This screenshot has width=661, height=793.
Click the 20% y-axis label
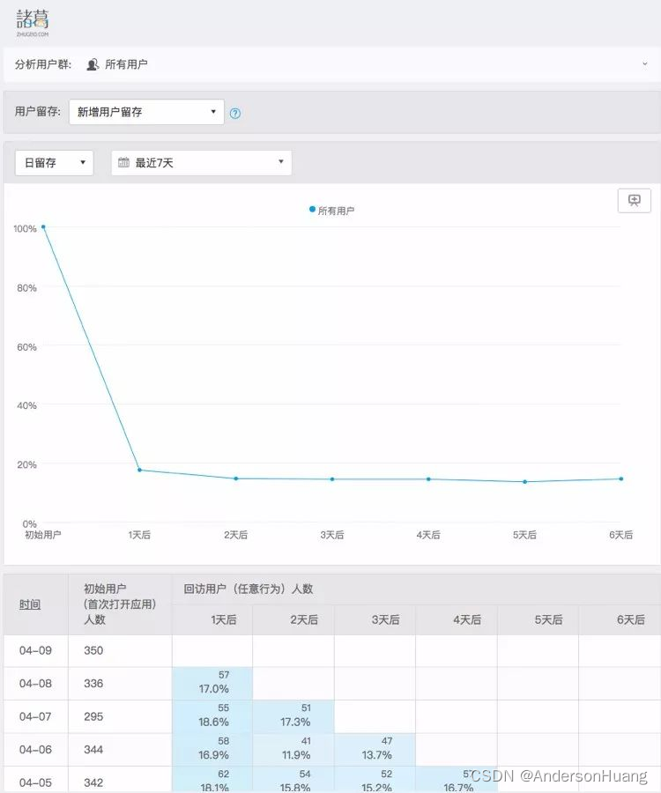tap(26, 464)
